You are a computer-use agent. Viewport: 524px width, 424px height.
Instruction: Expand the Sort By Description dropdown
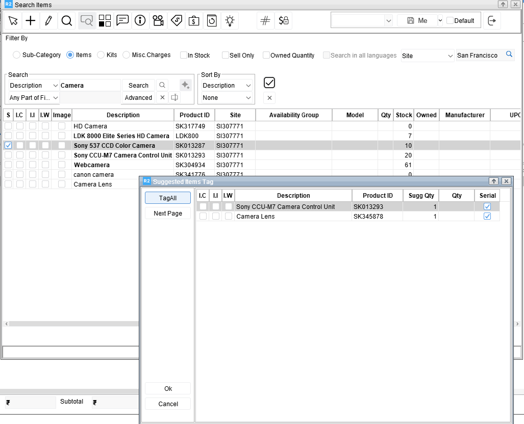click(226, 86)
